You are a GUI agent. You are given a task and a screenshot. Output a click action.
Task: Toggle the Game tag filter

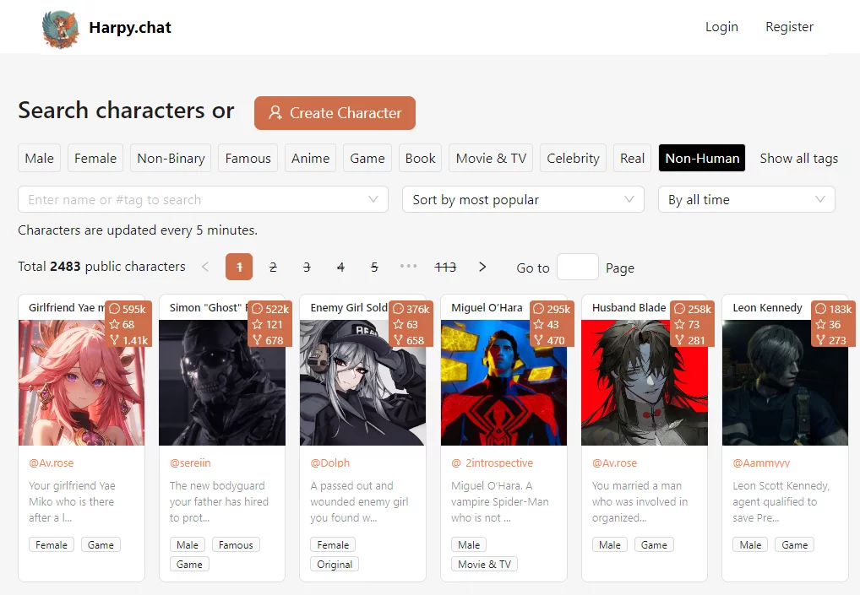[x=367, y=159]
